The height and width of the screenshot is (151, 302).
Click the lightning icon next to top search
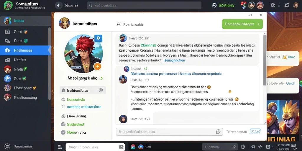[x=59, y=5]
